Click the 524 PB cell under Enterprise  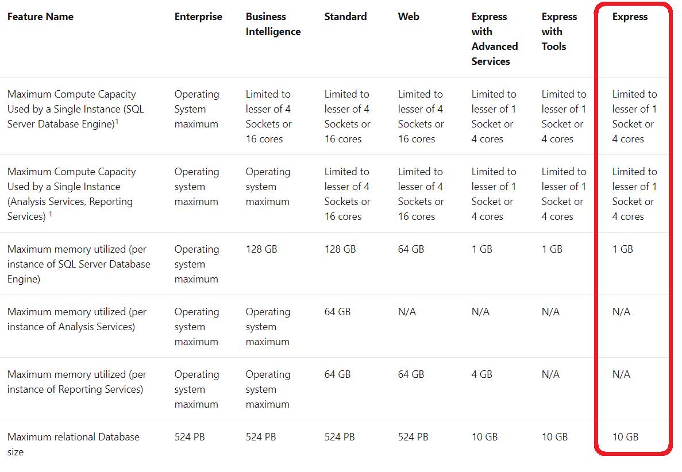[x=190, y=437]
